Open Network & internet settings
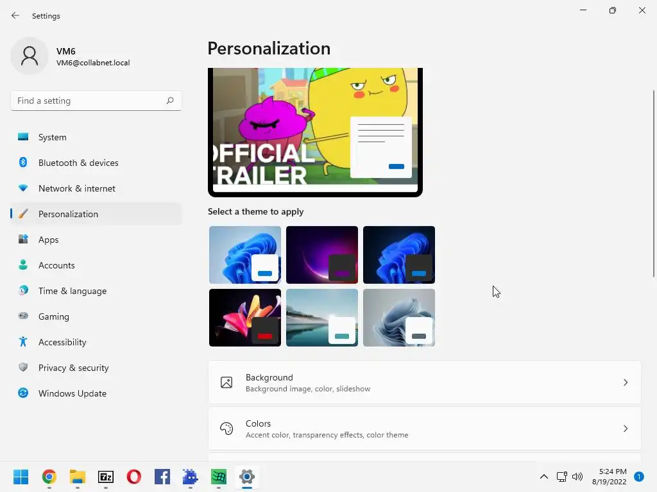Image resolution: width=657 pixels, height=492 pixels. tap(96, 188)
